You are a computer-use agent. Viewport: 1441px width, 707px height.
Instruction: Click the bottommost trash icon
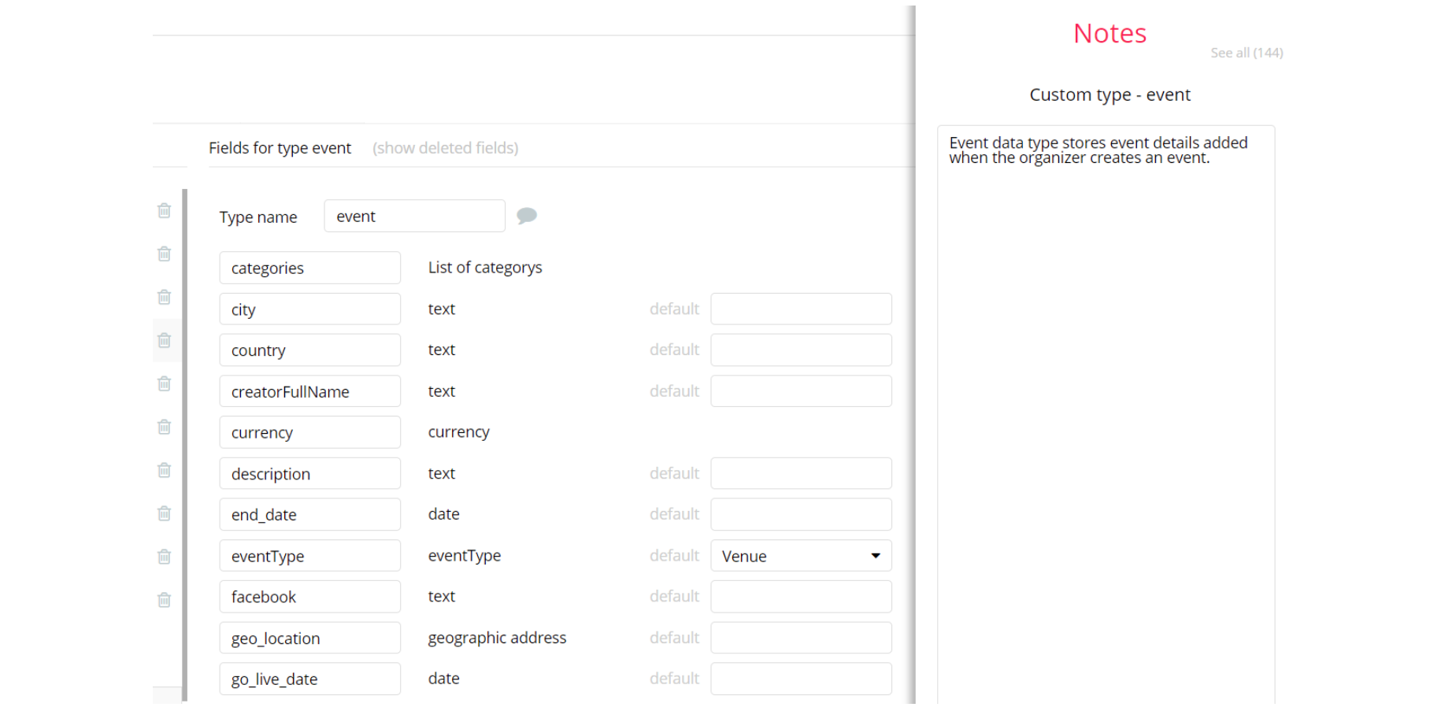coord(164,600)
